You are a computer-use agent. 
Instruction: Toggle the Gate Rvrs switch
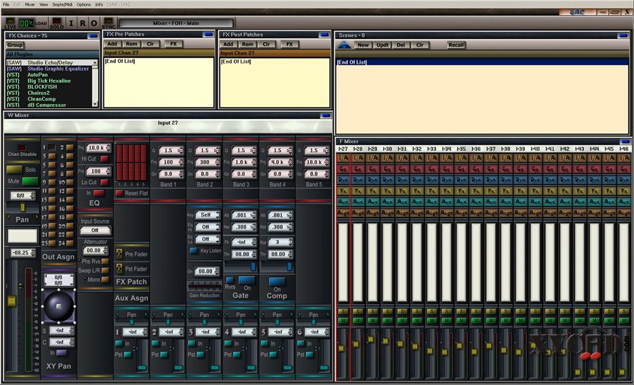click(x=230, y=279)
